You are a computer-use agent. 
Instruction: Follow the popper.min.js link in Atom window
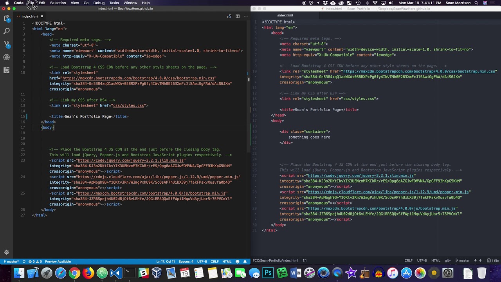point(388,192)
